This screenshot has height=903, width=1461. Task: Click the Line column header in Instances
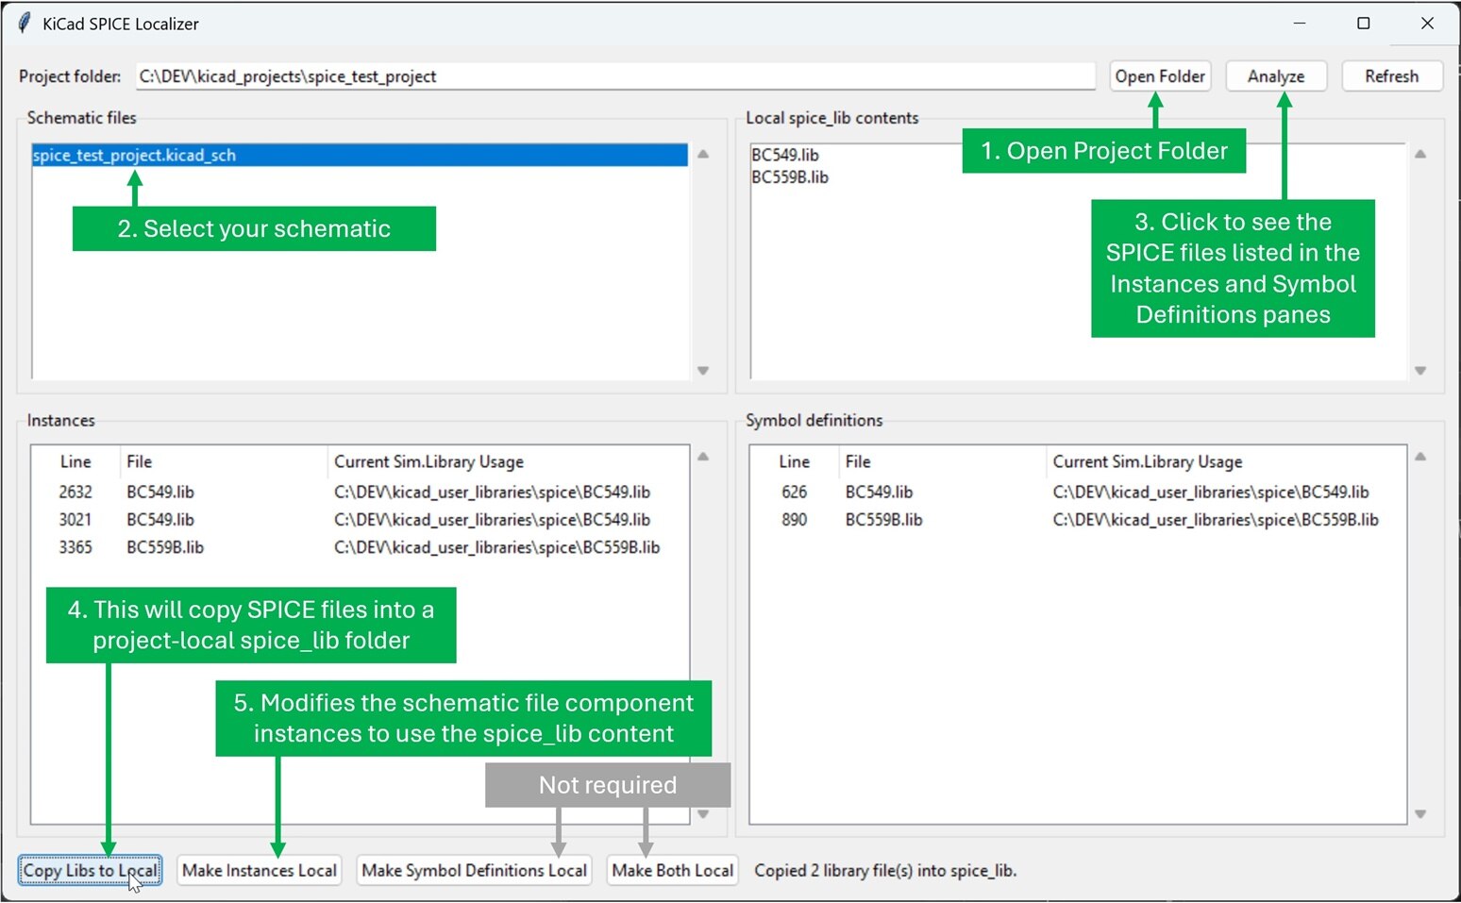[76, 461]
